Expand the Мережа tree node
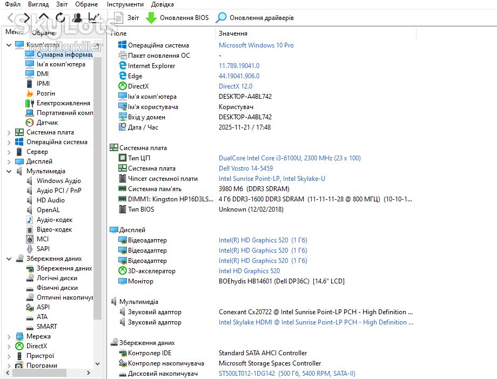Viewport: 497px width, 379px height. [9, 336]
